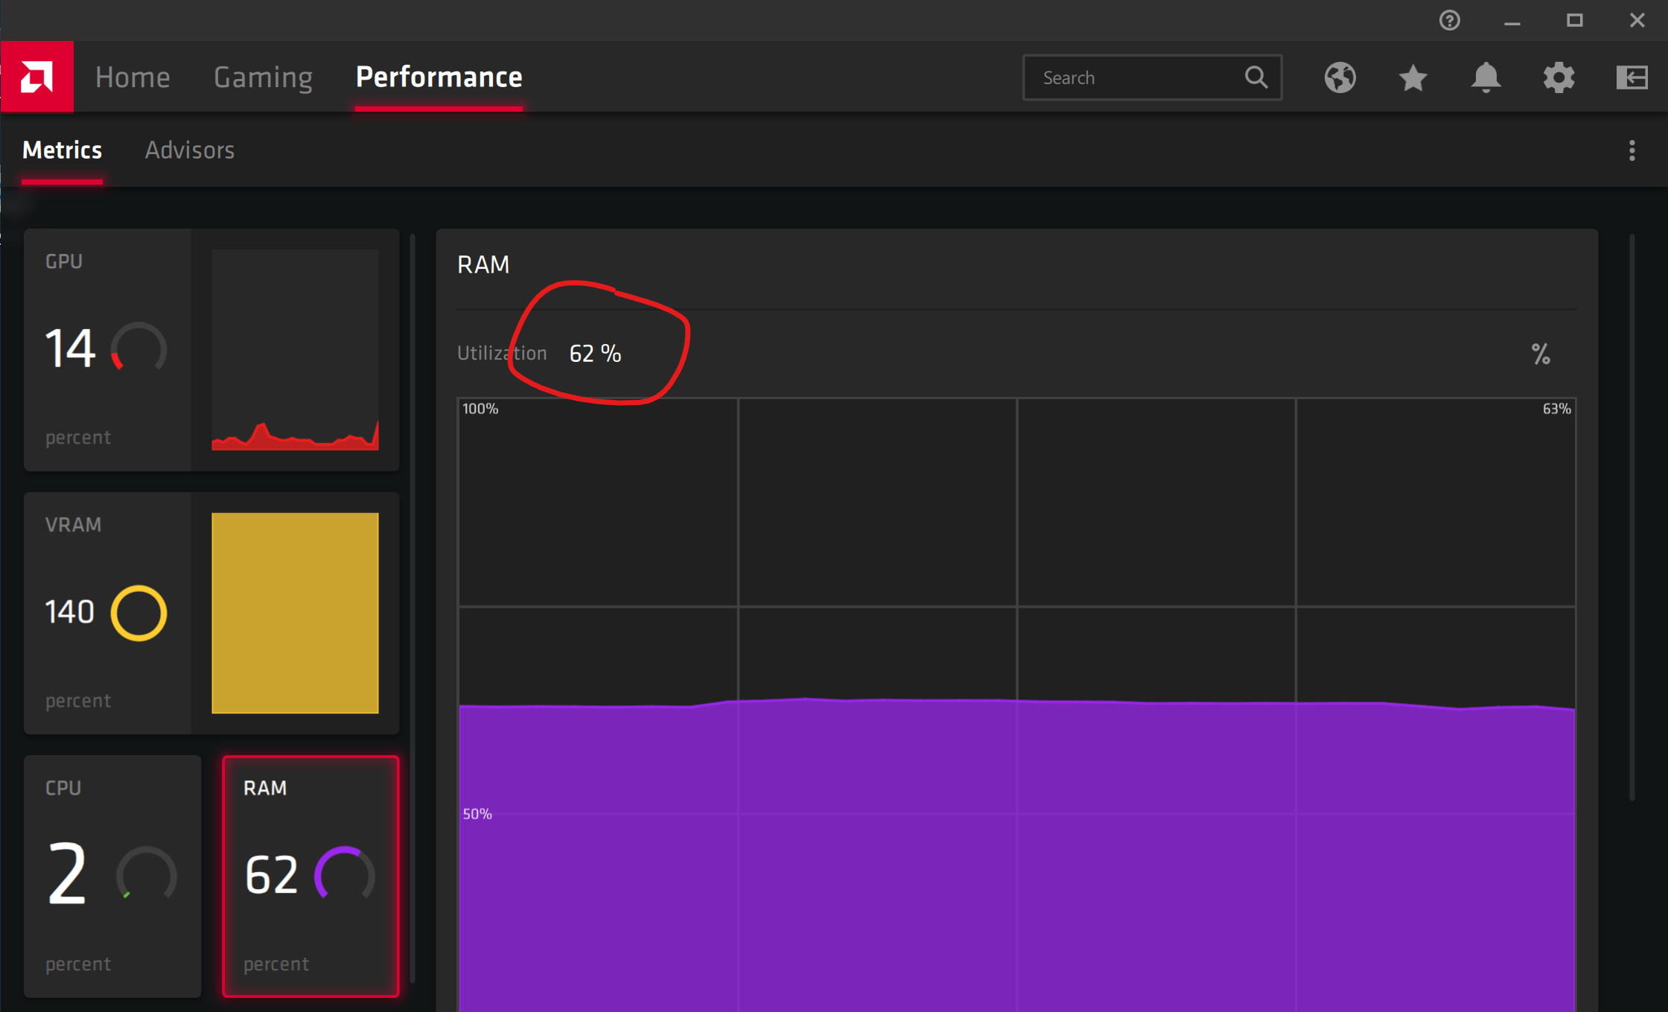
Task: Click the percent unit symbol in RAM panel
Action: point(1541,354)
